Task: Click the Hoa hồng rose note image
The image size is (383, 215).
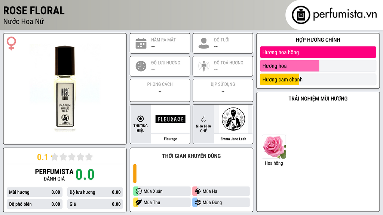Action: (274, 147)
